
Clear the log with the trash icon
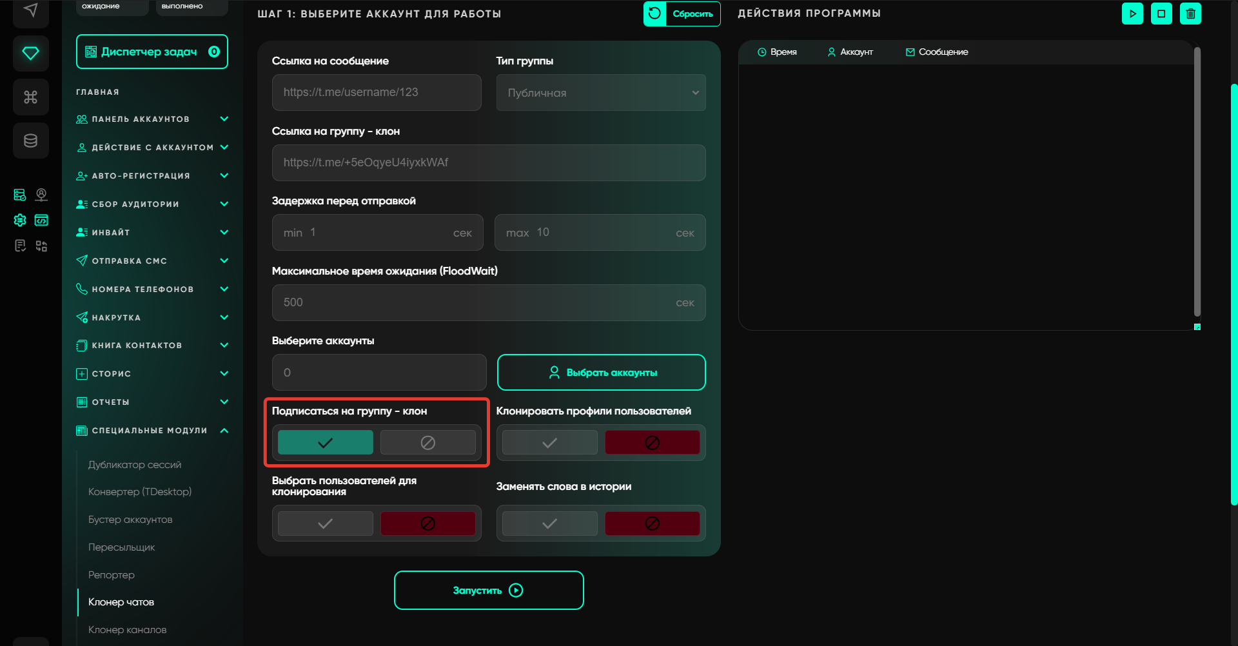(x=1190, y=14)
